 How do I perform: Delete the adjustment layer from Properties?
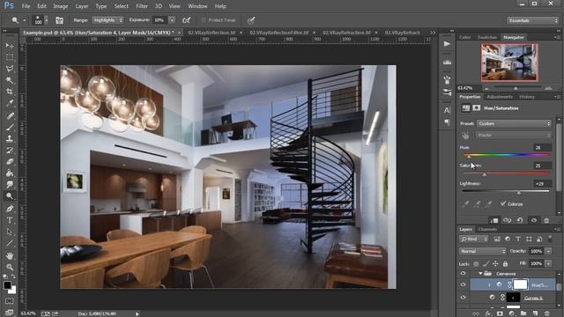[x=546, y=220]
